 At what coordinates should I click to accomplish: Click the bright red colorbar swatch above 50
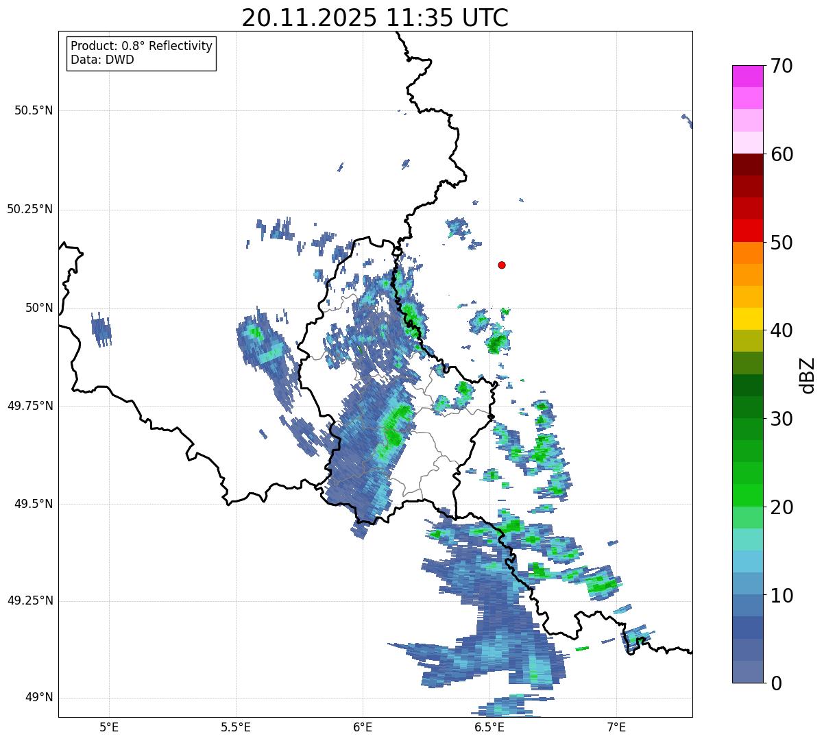click(747, 231)
